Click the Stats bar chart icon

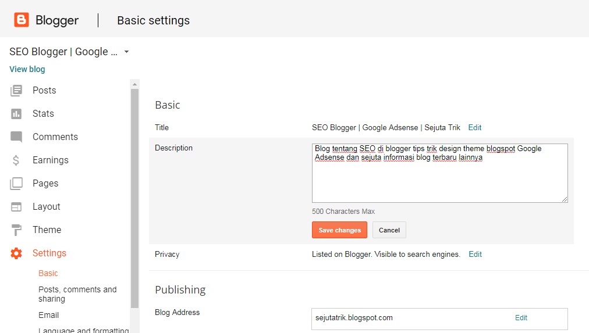16,114
